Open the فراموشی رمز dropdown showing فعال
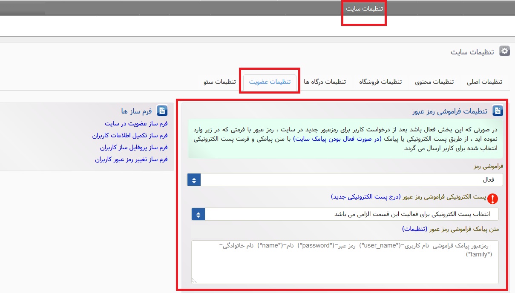 click(345, 180)
